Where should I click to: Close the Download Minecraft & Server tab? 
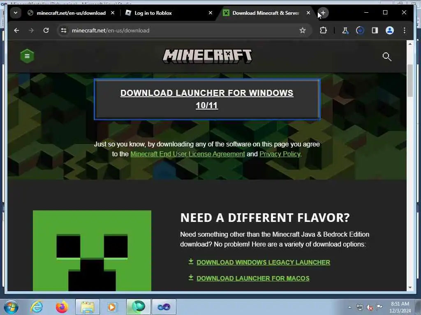[308, 13]
